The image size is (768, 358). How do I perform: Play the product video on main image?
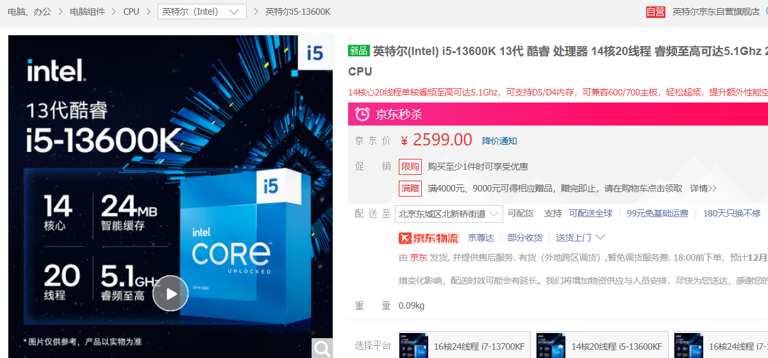pyautogui.click(x=171, y=293)
